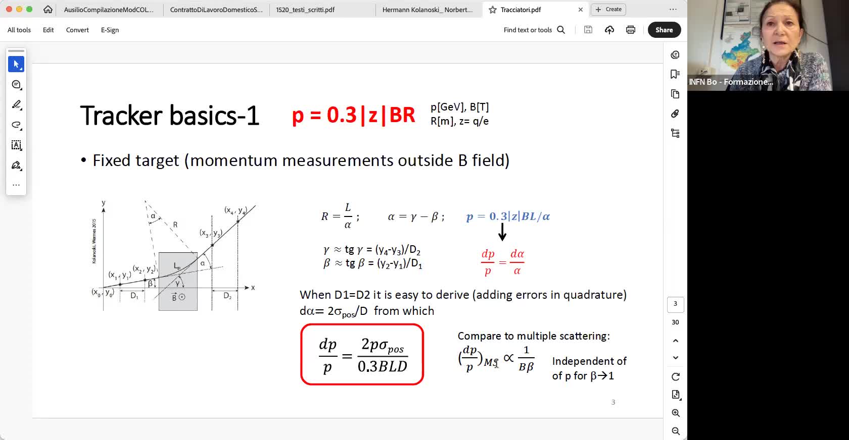
Task: Upload file to cloud storage
Action: coord(609,30)
